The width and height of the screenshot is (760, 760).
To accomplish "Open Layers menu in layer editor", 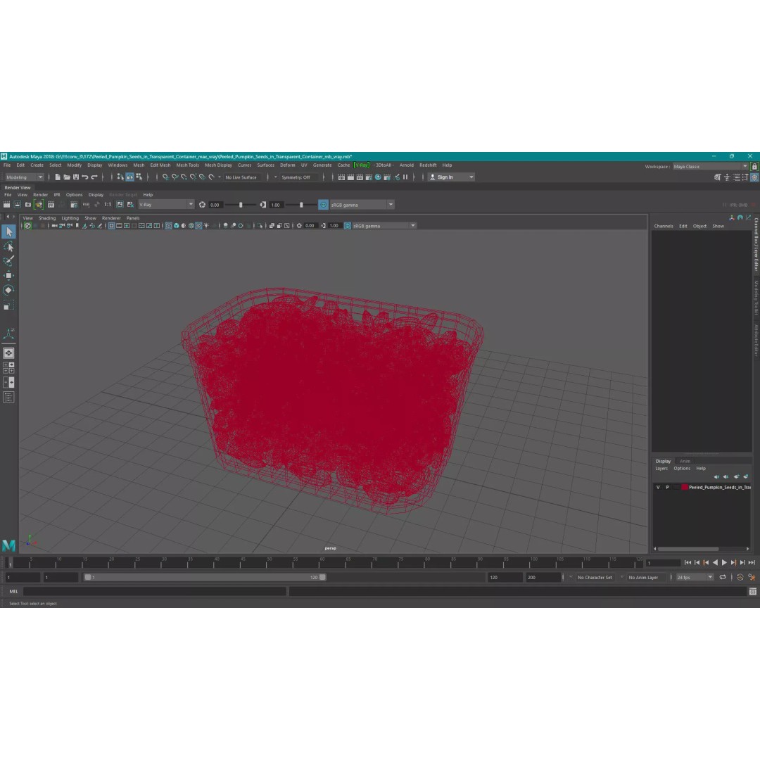I will [661, 469].
